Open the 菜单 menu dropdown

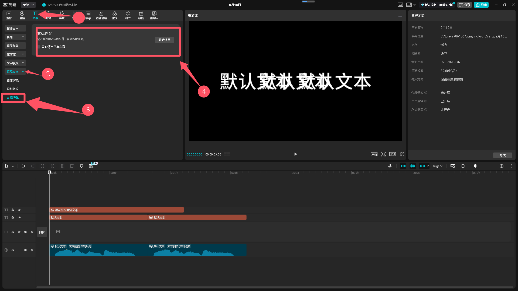[28, 5]
